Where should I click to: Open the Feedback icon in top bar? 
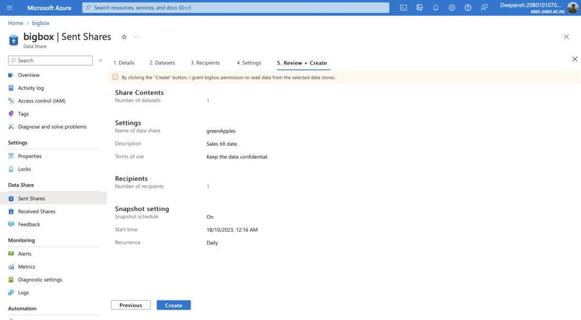(484, 7)
